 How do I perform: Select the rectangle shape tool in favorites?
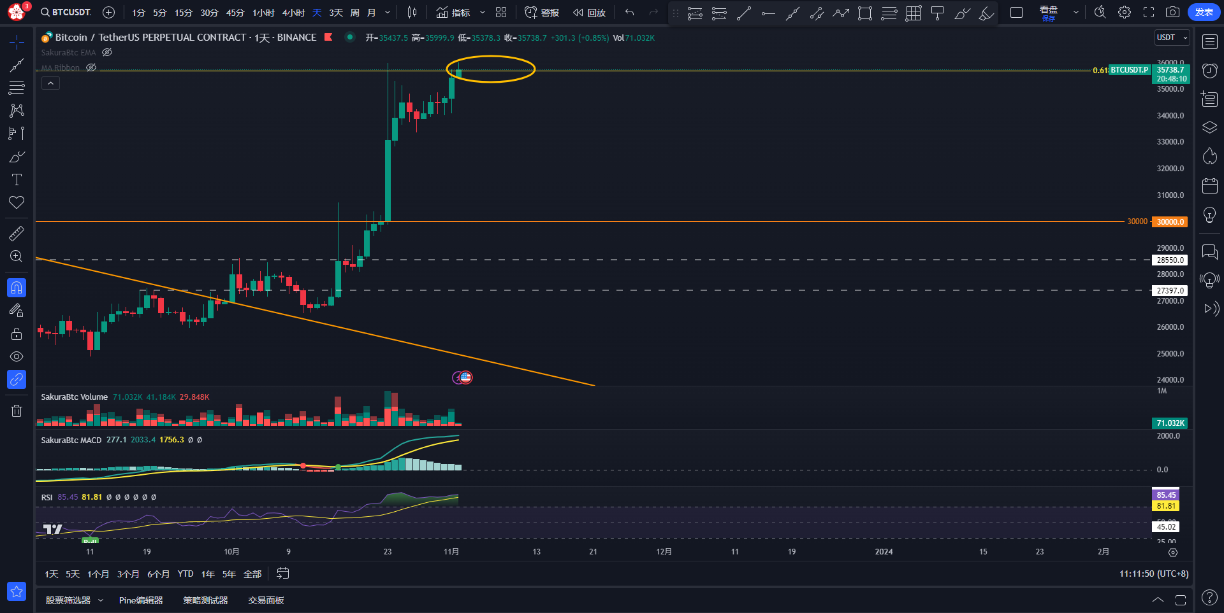tap(865, 13)
